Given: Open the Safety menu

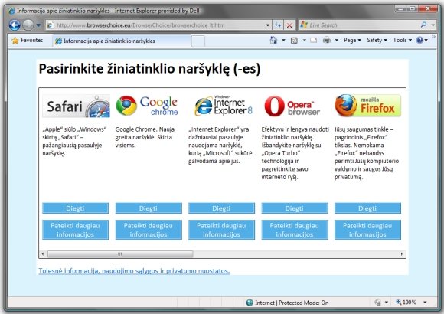Looking at the screenshot, I should click(x=377, y=41).
